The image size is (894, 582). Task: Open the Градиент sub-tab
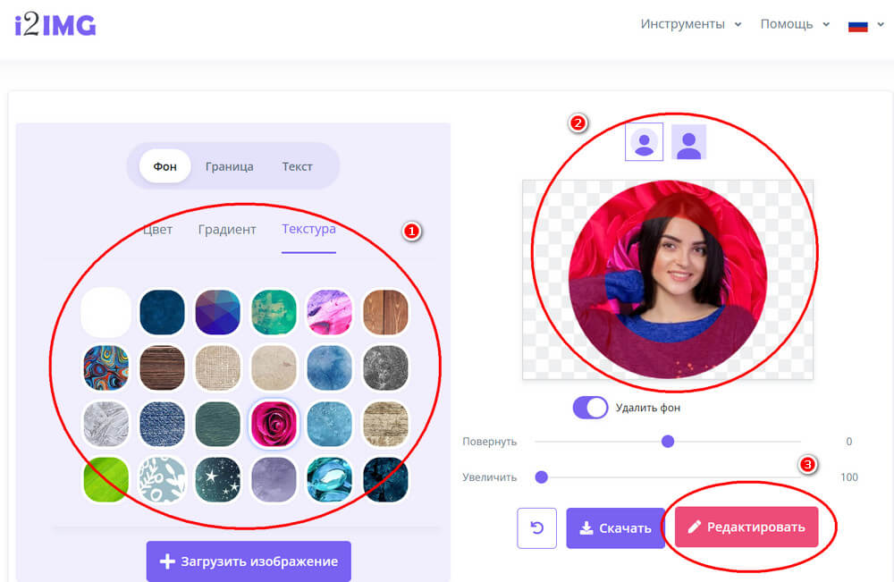coord(227,229)
